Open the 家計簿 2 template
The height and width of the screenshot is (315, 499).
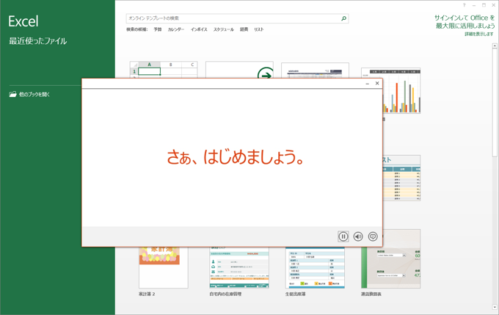(x=163, y=267)
